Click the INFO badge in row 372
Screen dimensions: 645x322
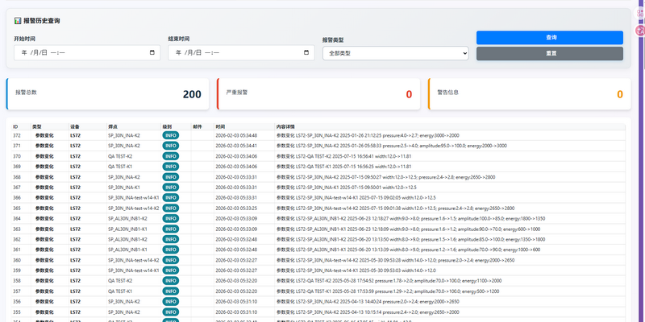[170, 135]
